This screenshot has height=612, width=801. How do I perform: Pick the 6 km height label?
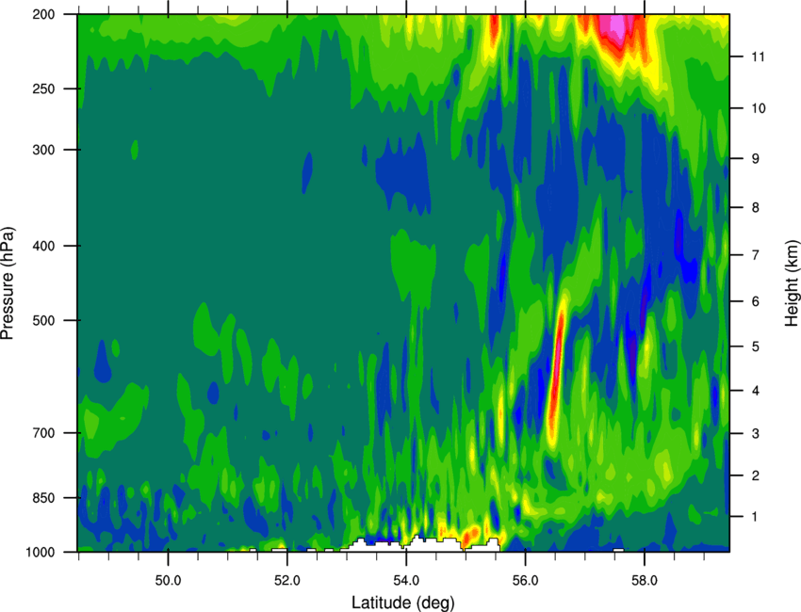(x=756, y=301)
